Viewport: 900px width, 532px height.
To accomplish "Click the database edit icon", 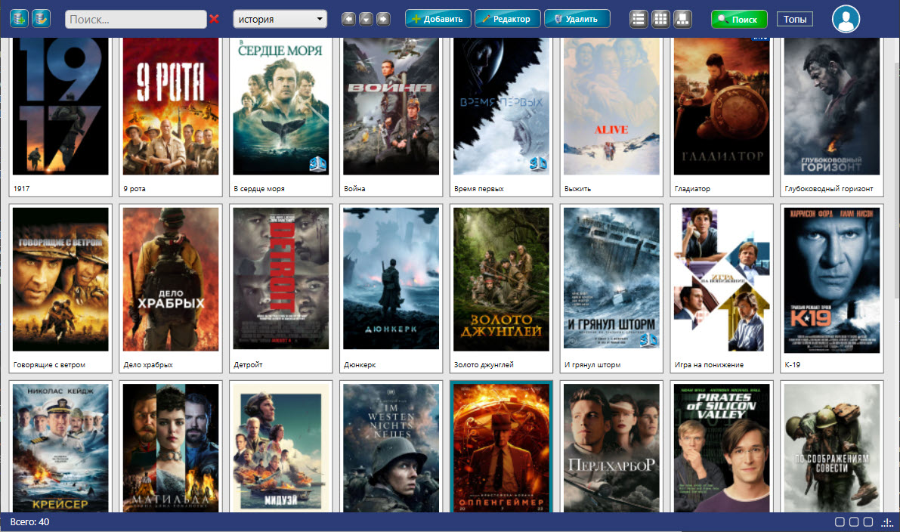I will click(41, 19).
